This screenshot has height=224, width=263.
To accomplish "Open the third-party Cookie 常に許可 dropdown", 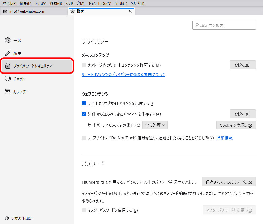I will coord(155,125).
